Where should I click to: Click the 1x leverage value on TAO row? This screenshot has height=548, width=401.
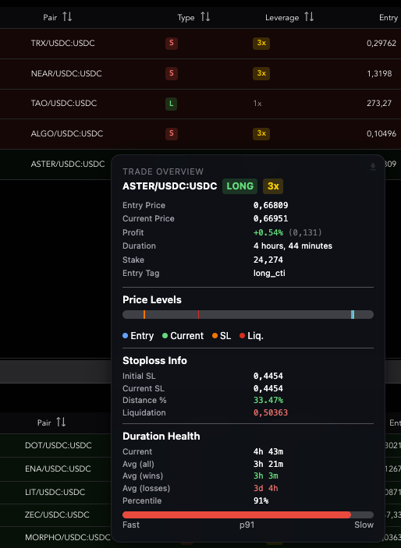tap(257, 104)
